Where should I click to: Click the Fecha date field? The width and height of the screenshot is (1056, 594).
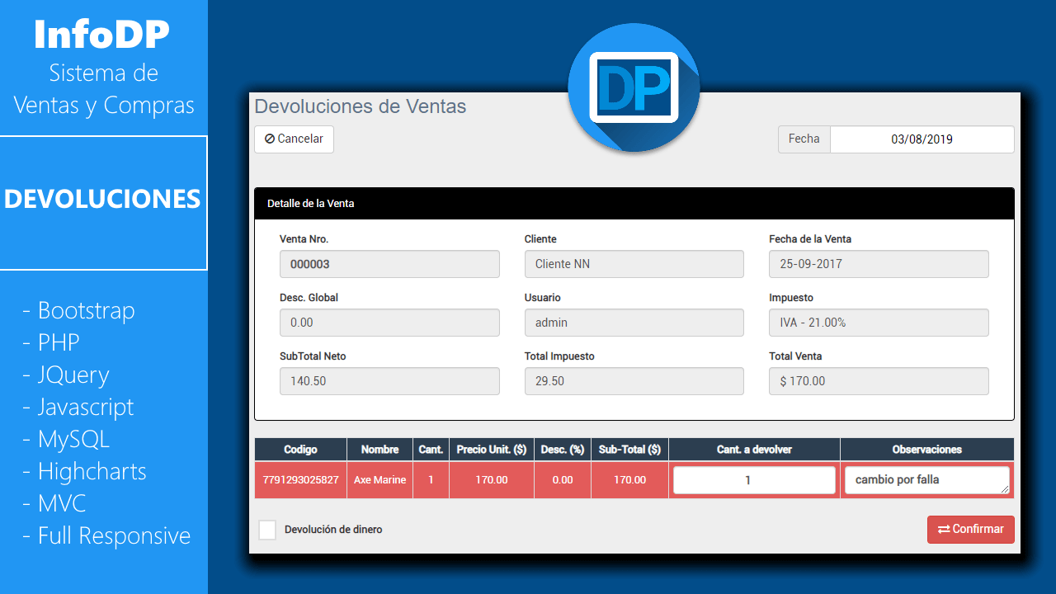pos(922,139)
